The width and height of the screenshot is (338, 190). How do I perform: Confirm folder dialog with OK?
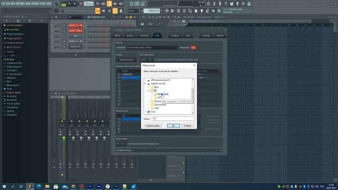(x=173, y=126)
